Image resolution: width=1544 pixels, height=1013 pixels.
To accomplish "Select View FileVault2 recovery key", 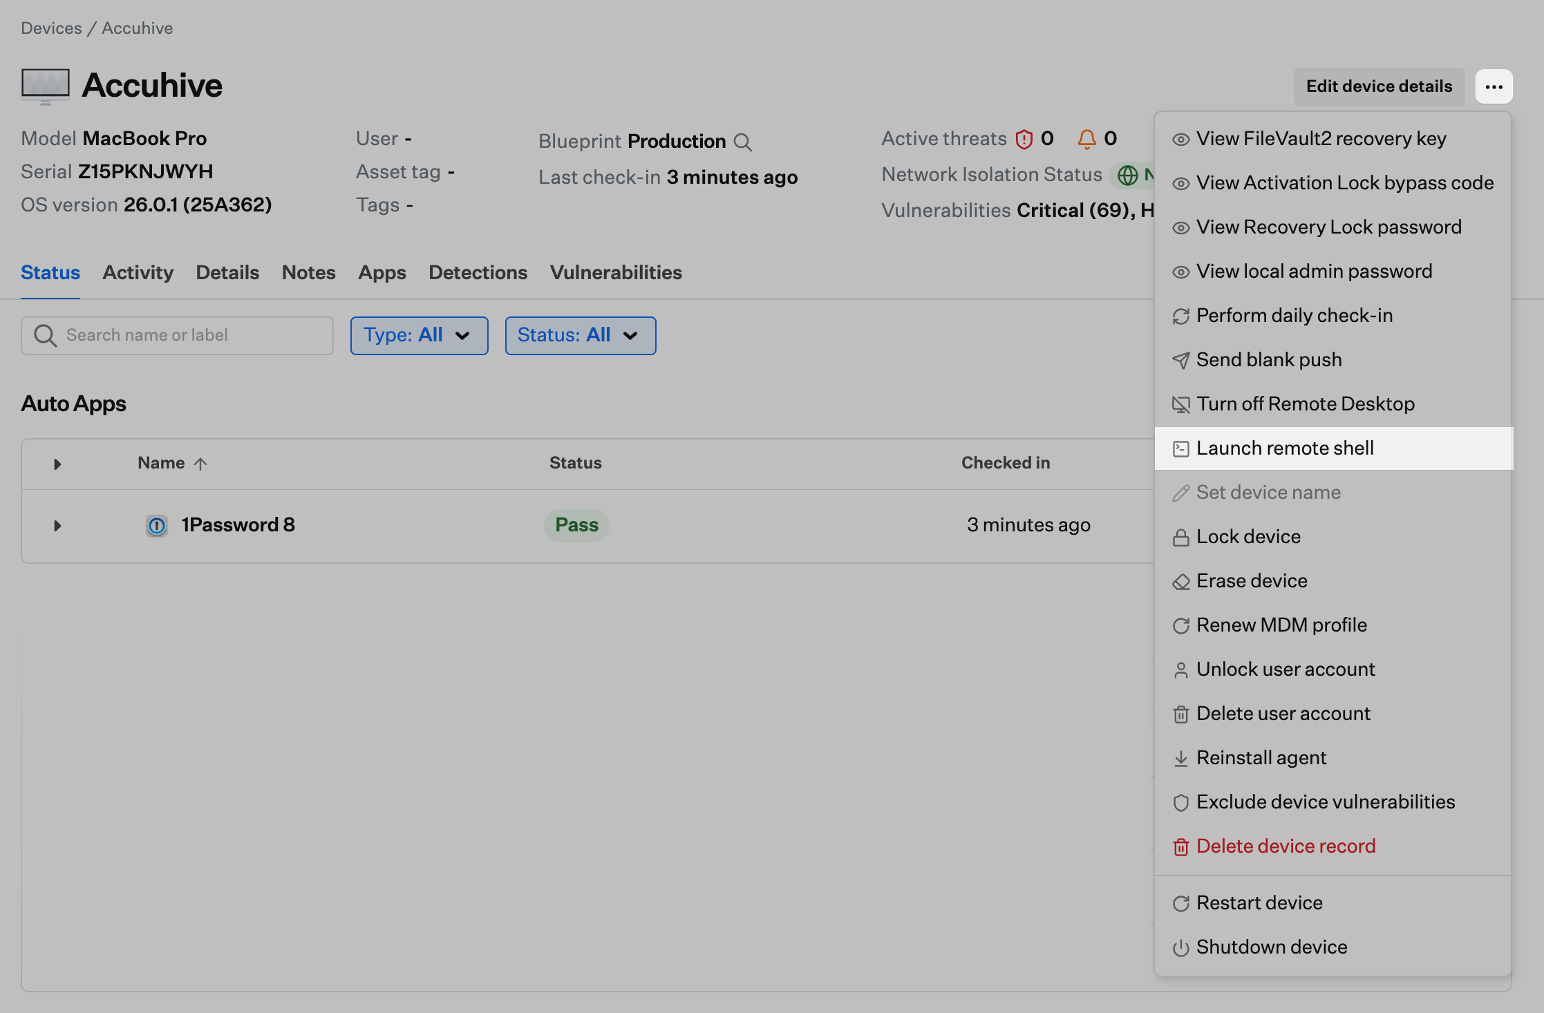I will click(x=1333, y=139).
